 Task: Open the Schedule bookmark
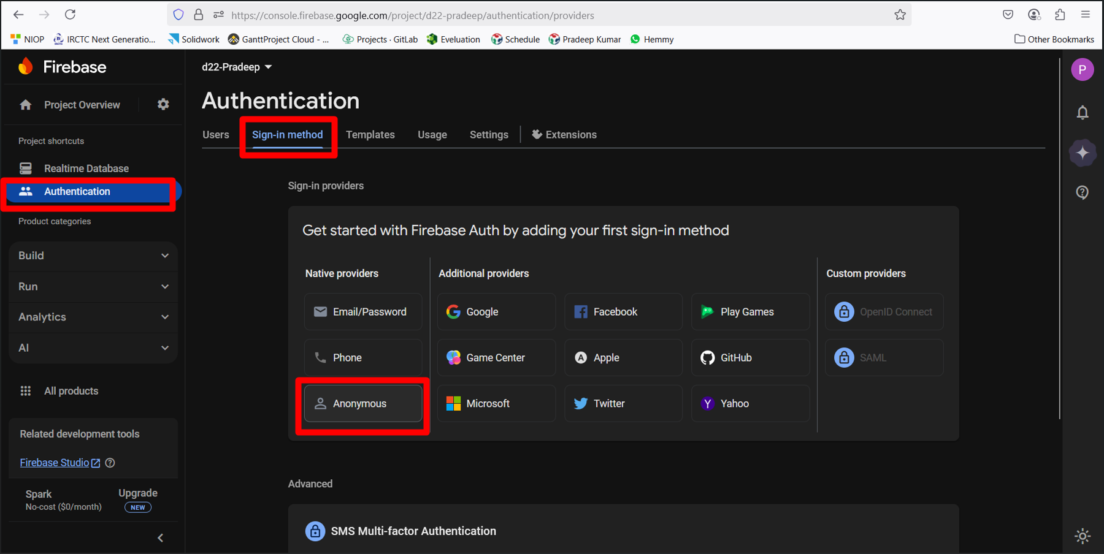coord(516,39)
